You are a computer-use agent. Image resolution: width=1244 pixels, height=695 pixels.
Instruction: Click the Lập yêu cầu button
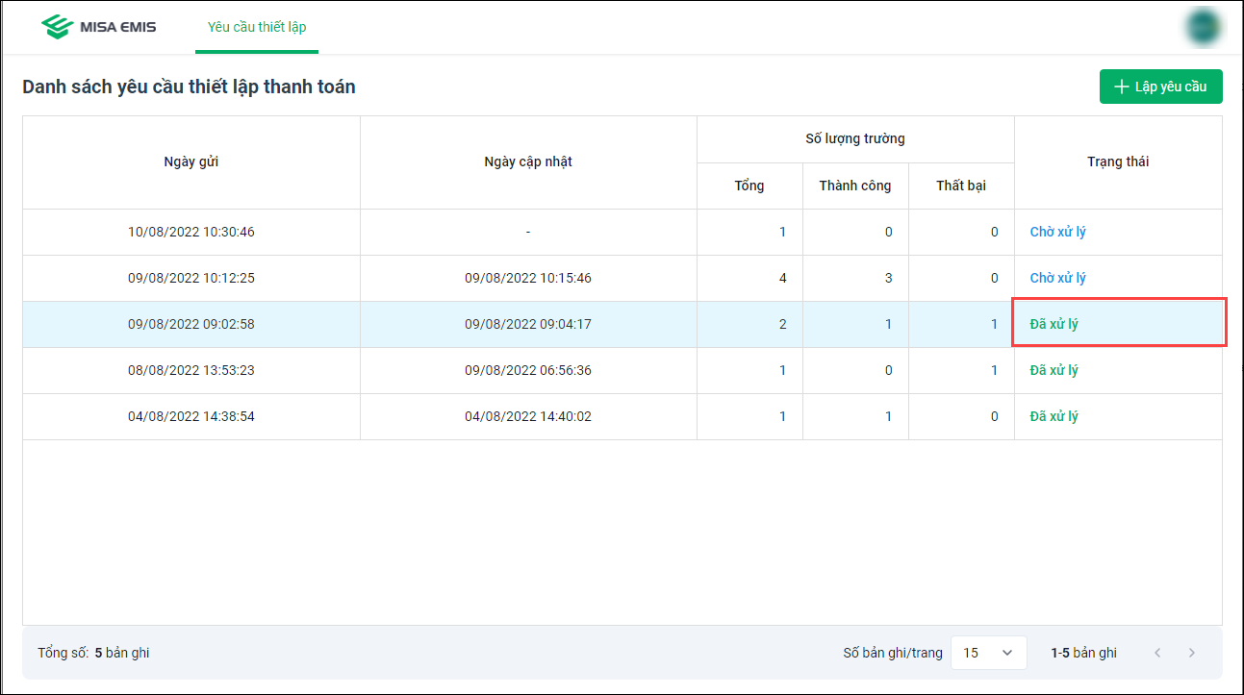click(x=1160, y=87)
